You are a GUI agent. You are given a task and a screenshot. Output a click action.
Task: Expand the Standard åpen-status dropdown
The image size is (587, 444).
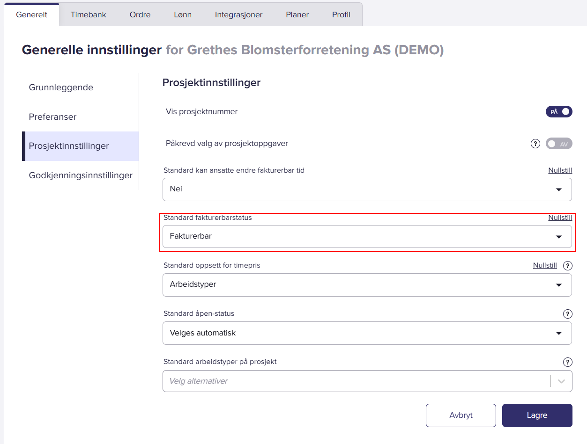(x=367, y=333)
